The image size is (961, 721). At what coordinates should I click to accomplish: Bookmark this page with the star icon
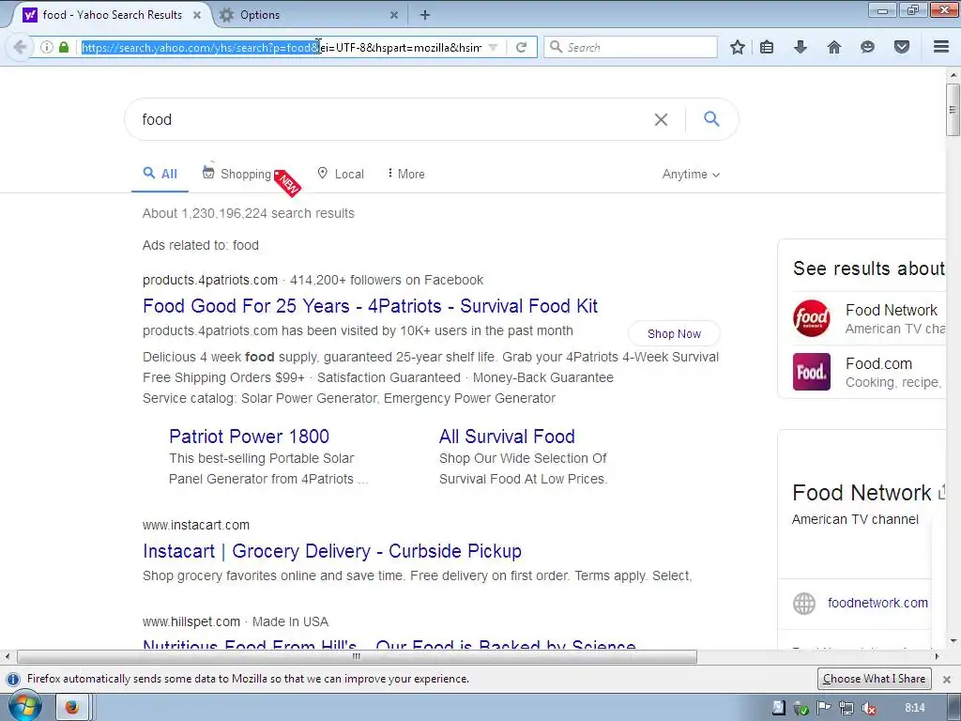point(738,47)
